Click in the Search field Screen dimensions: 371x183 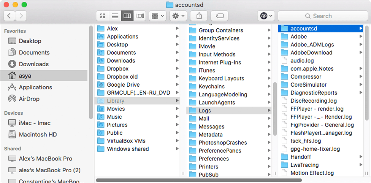coord(322,16)
